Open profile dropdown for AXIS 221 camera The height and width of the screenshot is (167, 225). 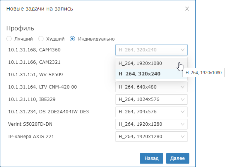[151, 137]
